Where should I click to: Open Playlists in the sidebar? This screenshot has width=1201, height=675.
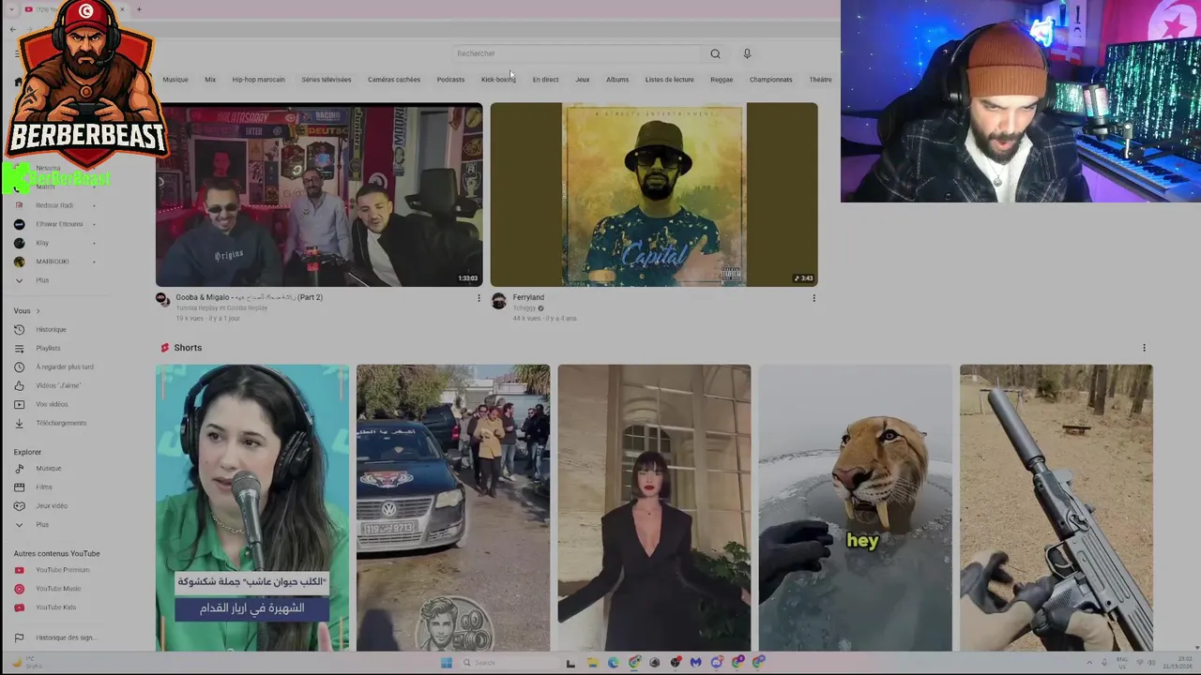[48, 349]
